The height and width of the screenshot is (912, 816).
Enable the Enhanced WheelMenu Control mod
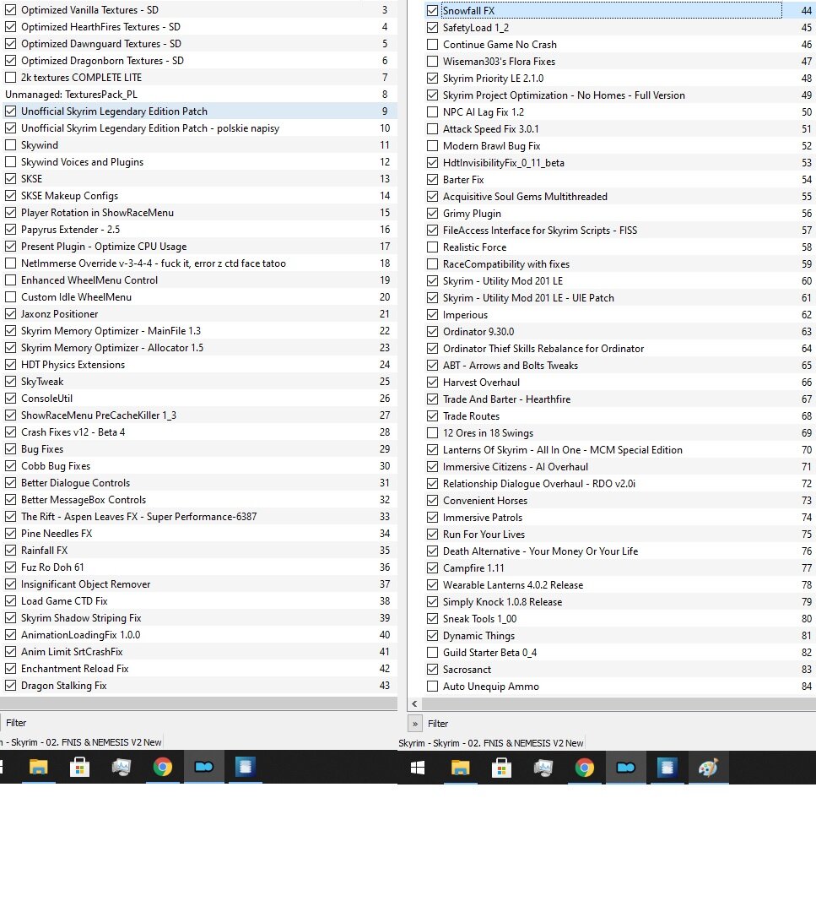[x=10, y=280]
